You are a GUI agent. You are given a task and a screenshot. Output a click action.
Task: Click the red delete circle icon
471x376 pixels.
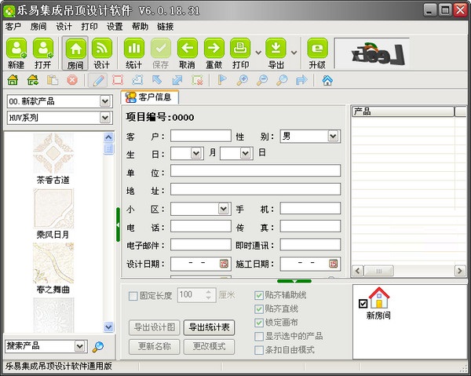pos(72,80)
